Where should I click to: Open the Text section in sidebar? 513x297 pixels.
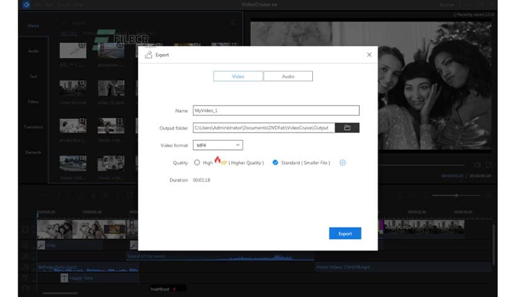(x=33, y=76)
